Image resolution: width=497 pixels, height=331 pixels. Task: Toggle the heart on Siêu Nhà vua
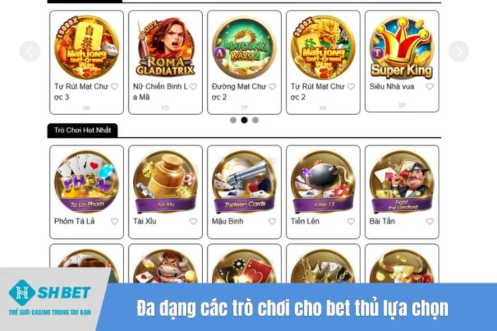tap(429, 87)
